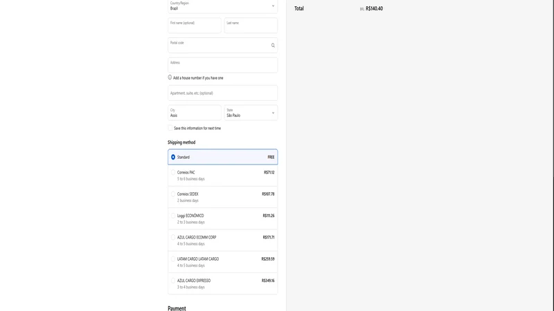The image size is (554, 311).
Task: Select AZUL CARGO ECOMM CORP shipping
Action: [222, 241]
